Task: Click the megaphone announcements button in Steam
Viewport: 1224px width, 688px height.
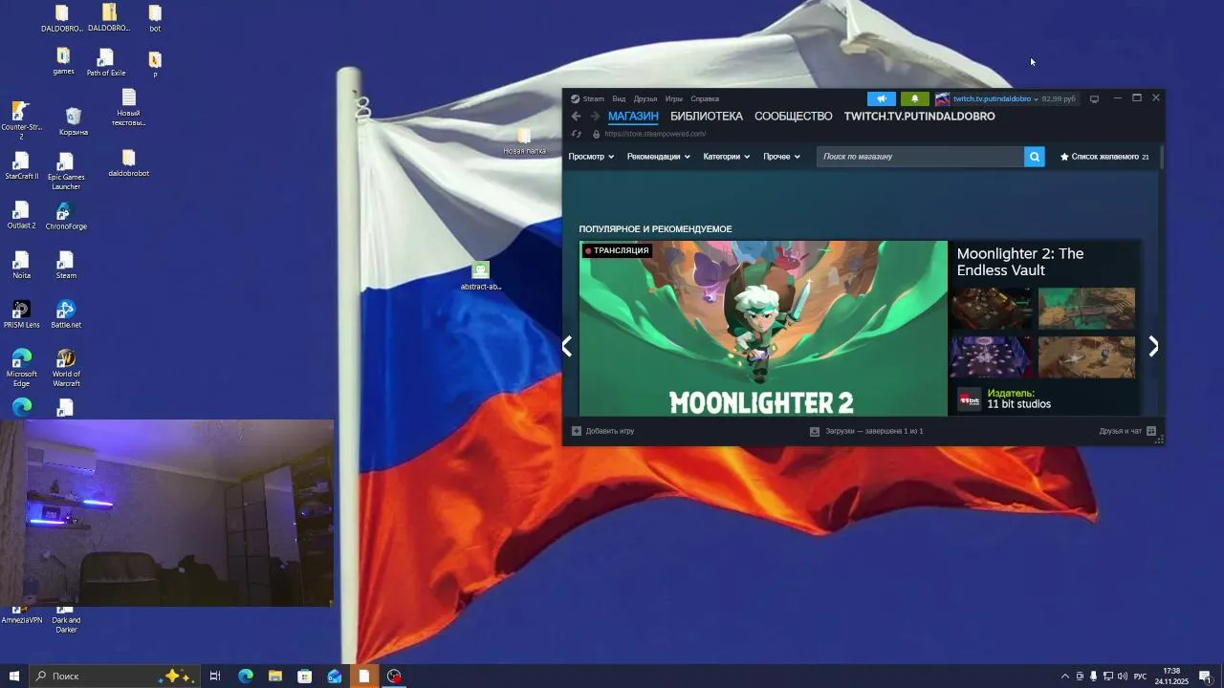Action: pos(882,98)
